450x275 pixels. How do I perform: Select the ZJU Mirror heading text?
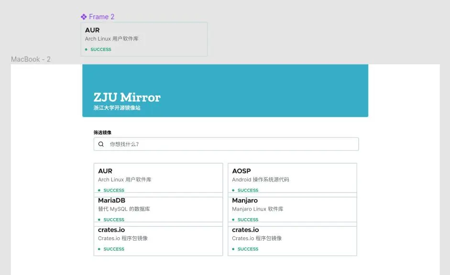127,97
